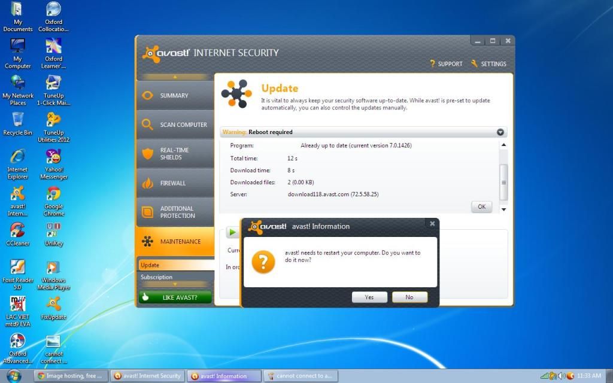Open Scan Computer section
Screen dimensions: 613x383
[175, 124]
